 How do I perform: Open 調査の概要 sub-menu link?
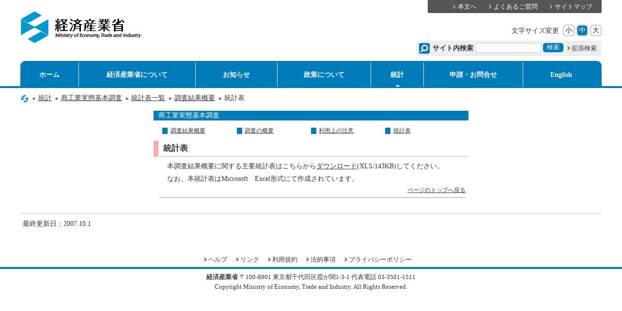pyautogui.click(x=259, y=131)
